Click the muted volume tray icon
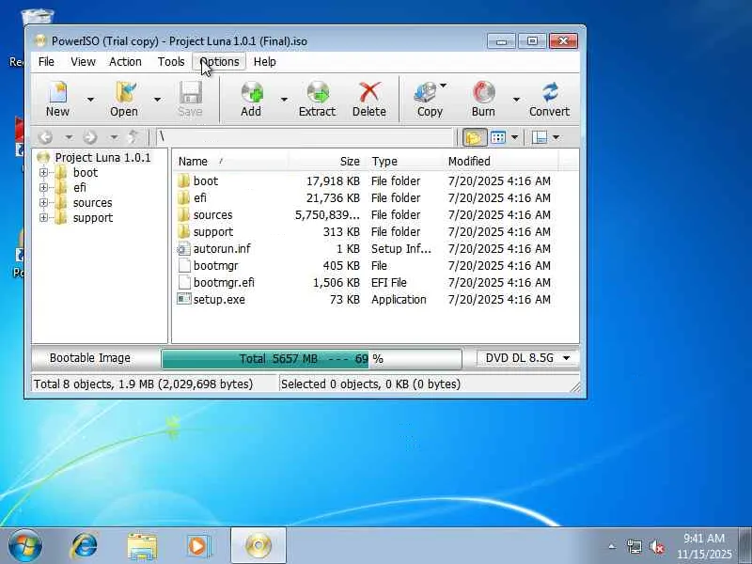 656,547
